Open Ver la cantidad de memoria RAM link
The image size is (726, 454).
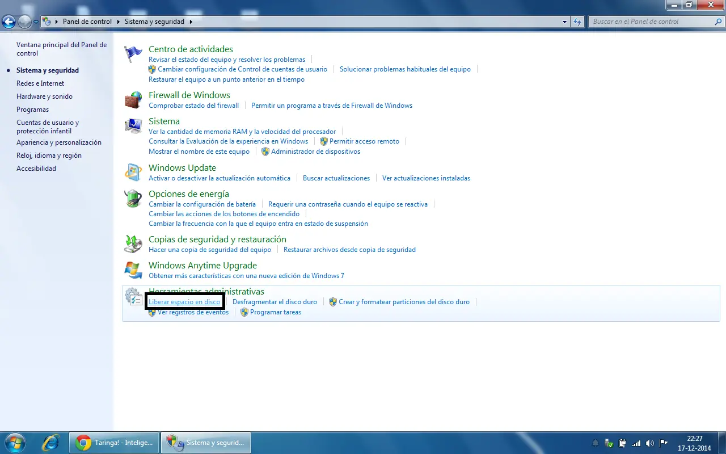point(242,132)
